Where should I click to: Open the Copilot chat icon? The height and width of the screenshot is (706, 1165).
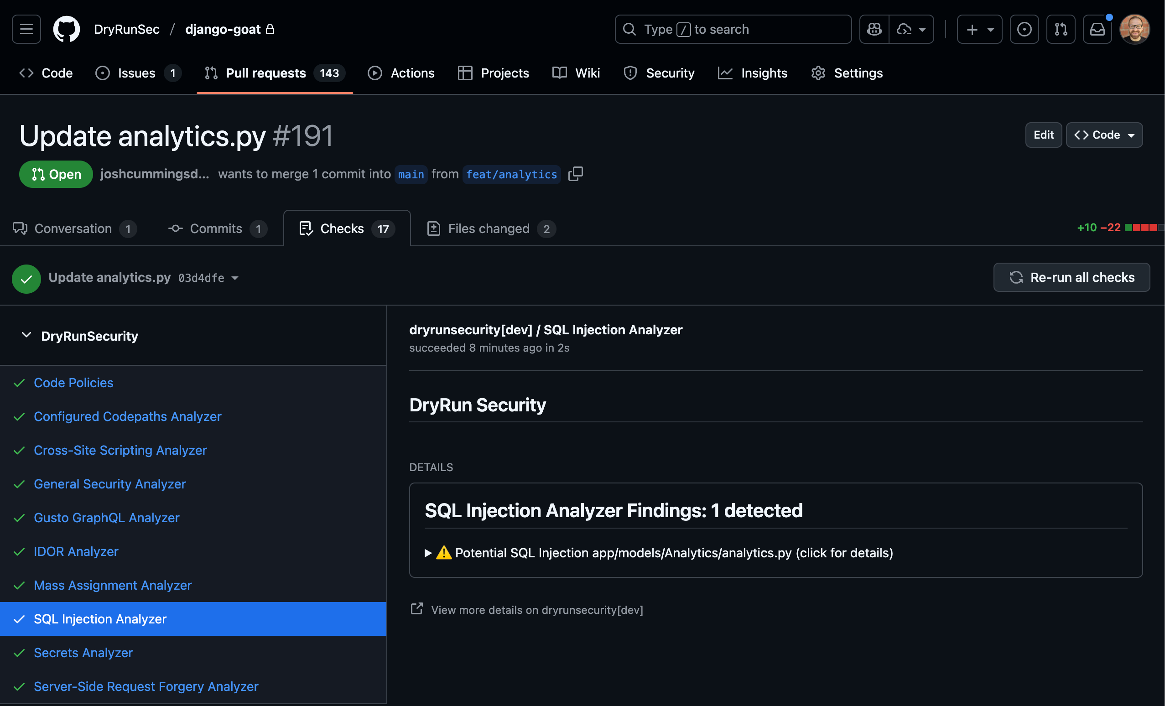(x=874, y=29)
